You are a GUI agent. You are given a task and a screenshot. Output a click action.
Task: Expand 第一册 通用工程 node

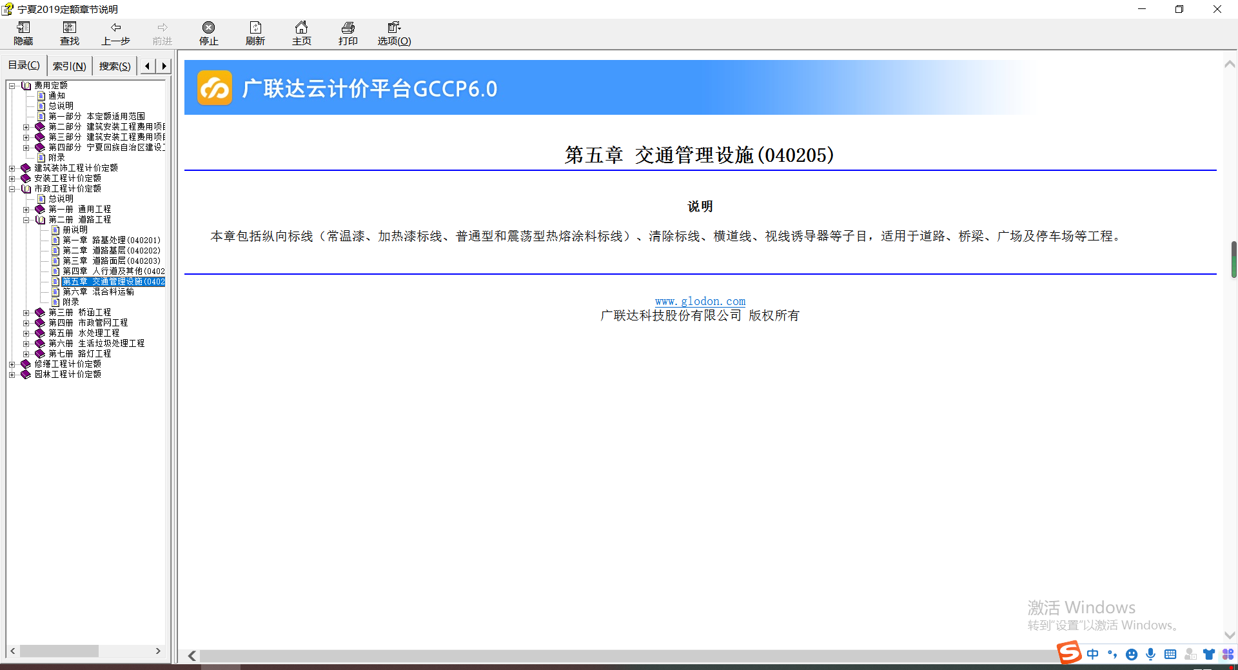point(26,210)
